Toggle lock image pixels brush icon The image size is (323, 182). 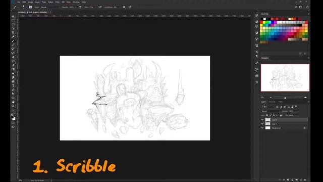(x=271, y=115)
